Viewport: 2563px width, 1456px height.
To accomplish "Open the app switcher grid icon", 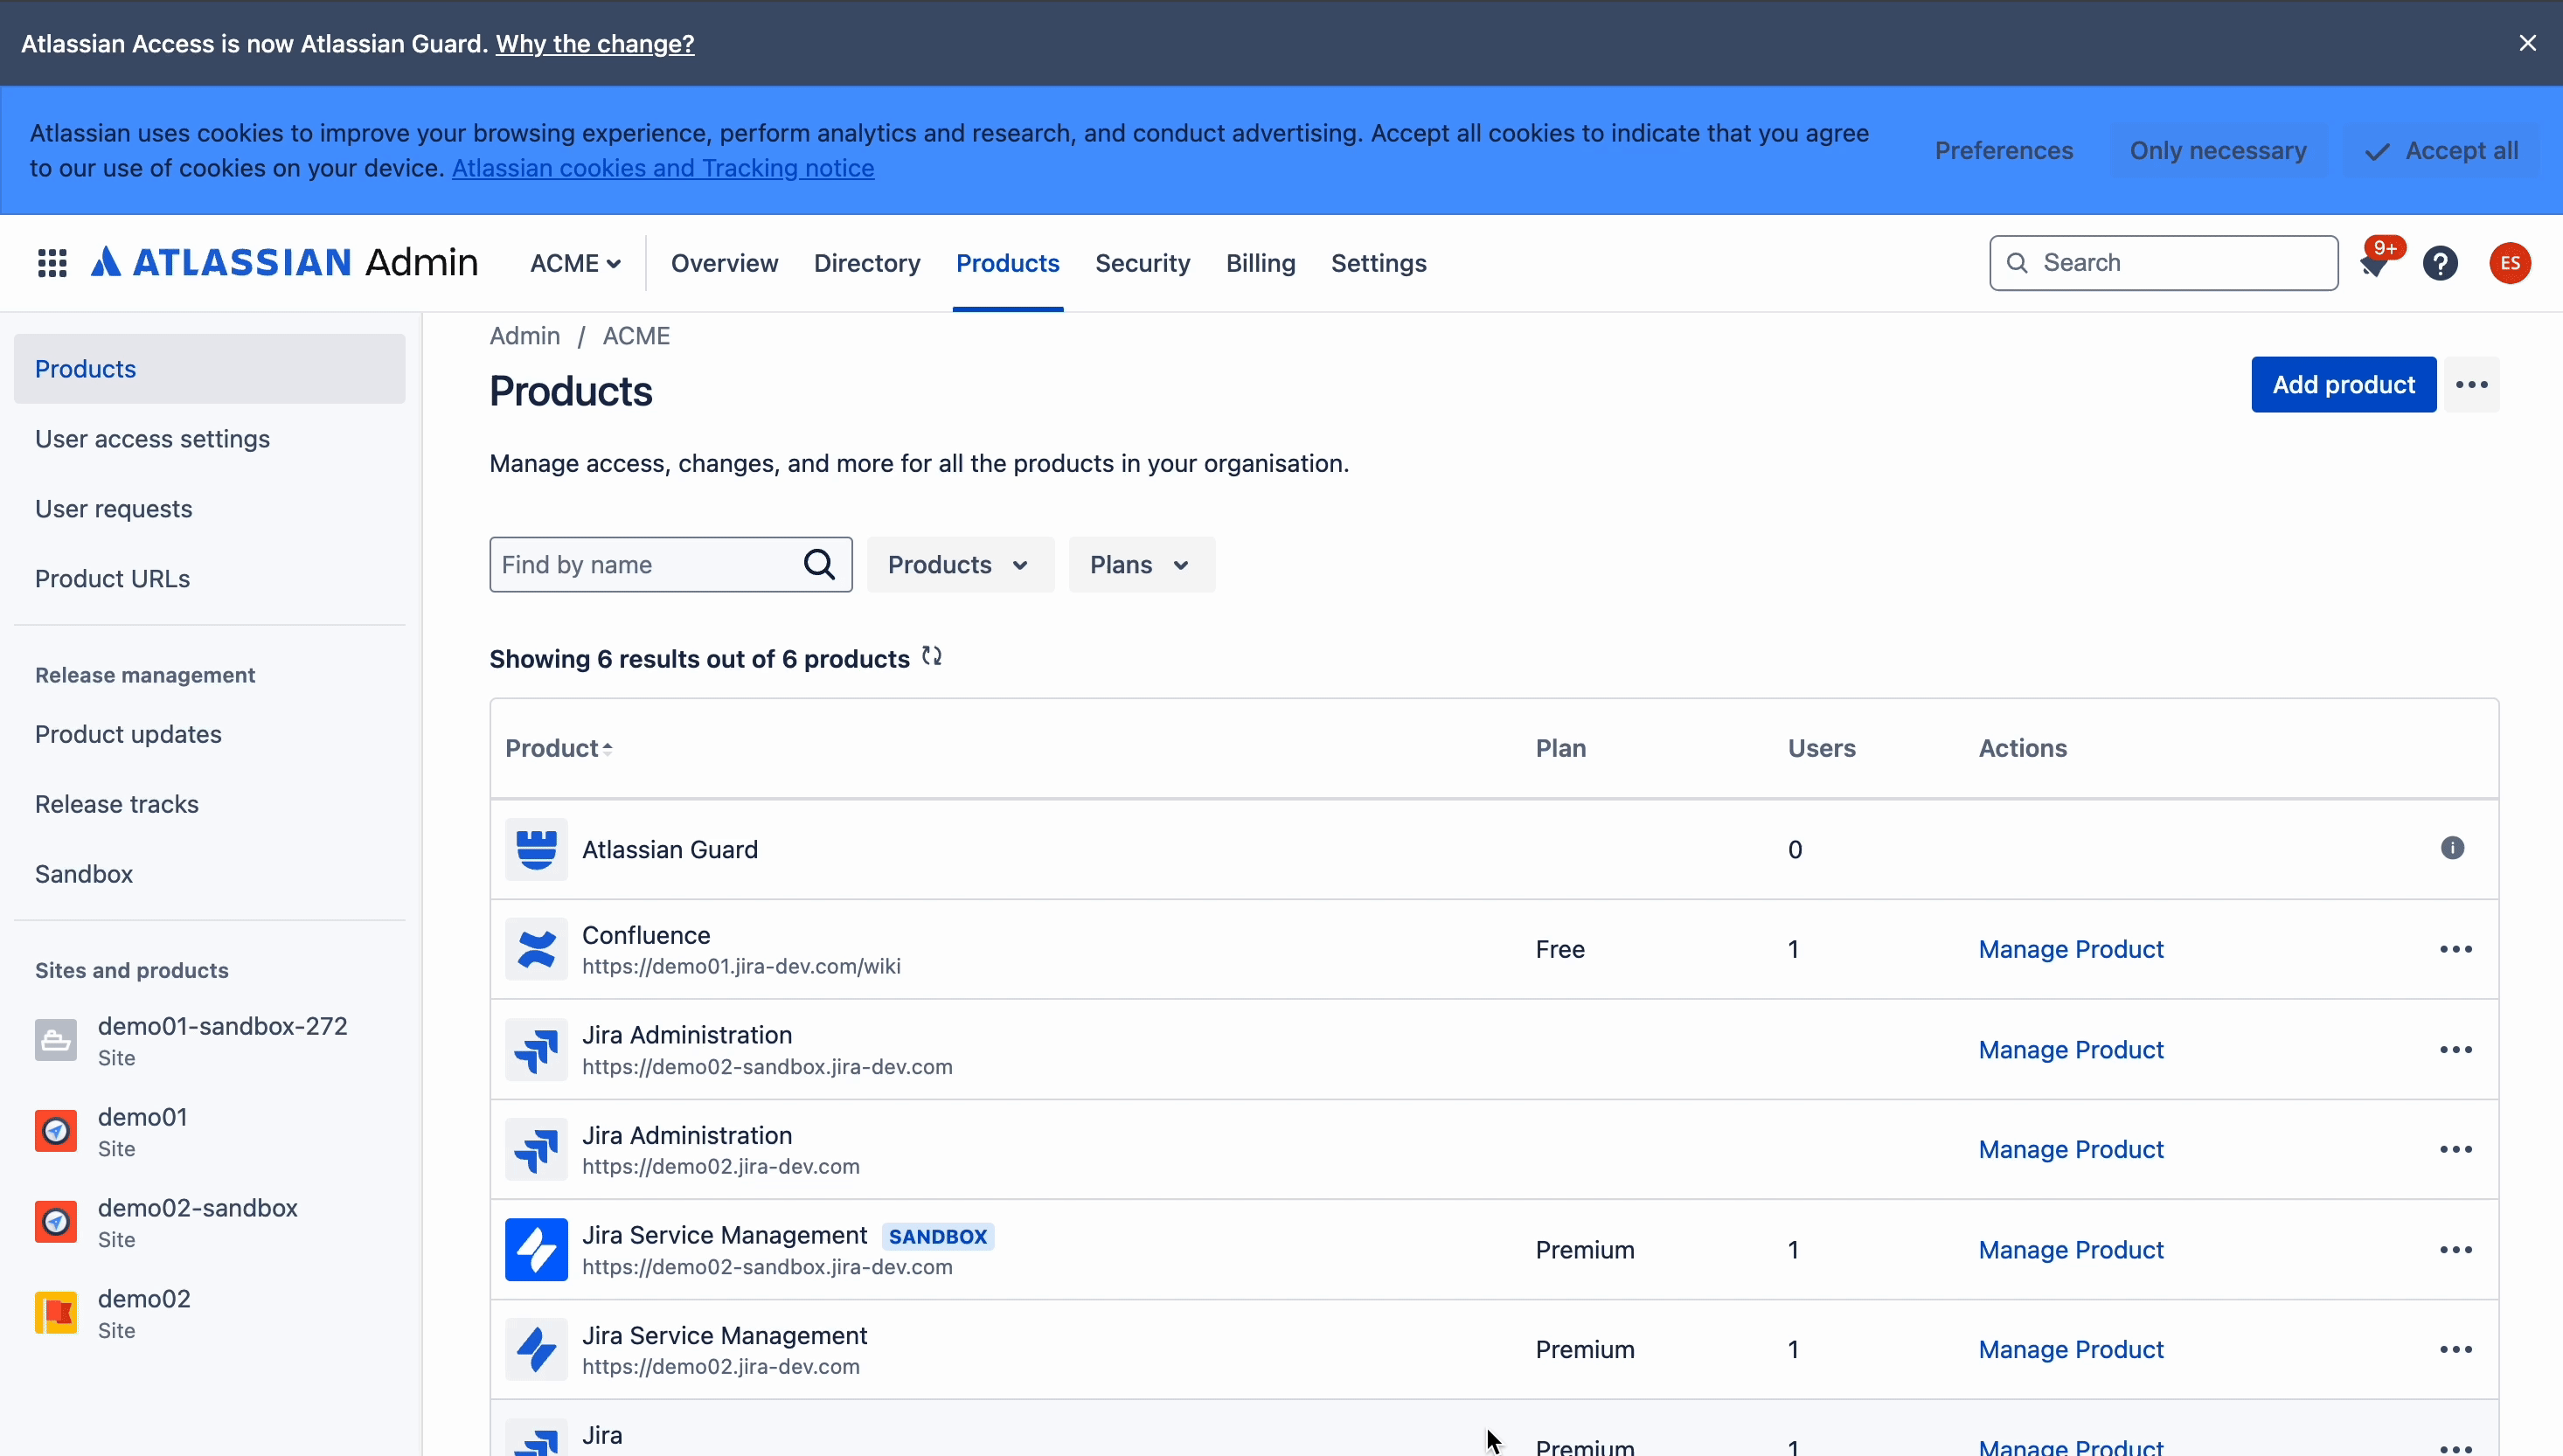I will 52,263.
